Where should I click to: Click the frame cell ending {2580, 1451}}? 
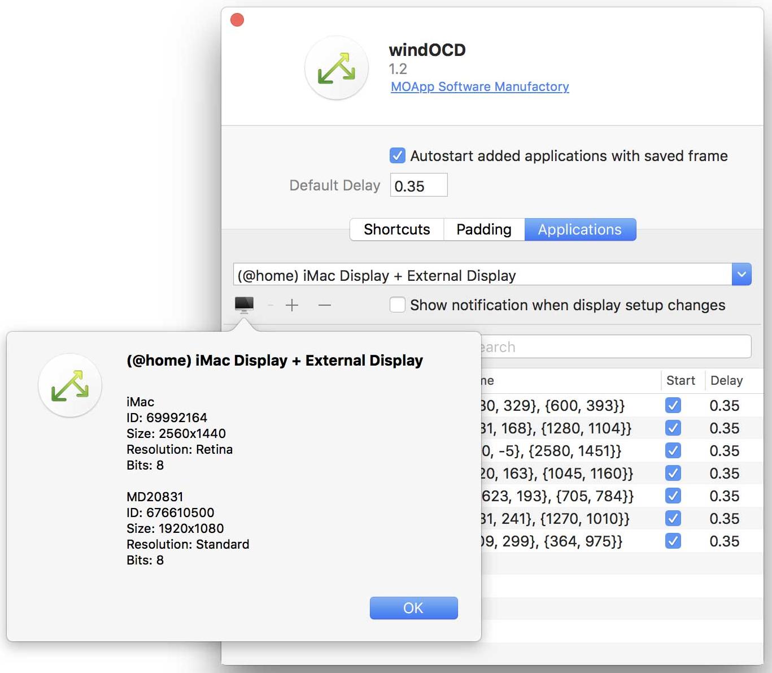(551, 451)
